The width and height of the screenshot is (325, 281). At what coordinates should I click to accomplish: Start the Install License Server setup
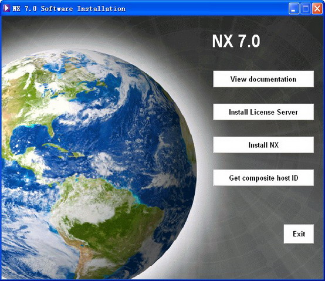click(x=263, y=112)
